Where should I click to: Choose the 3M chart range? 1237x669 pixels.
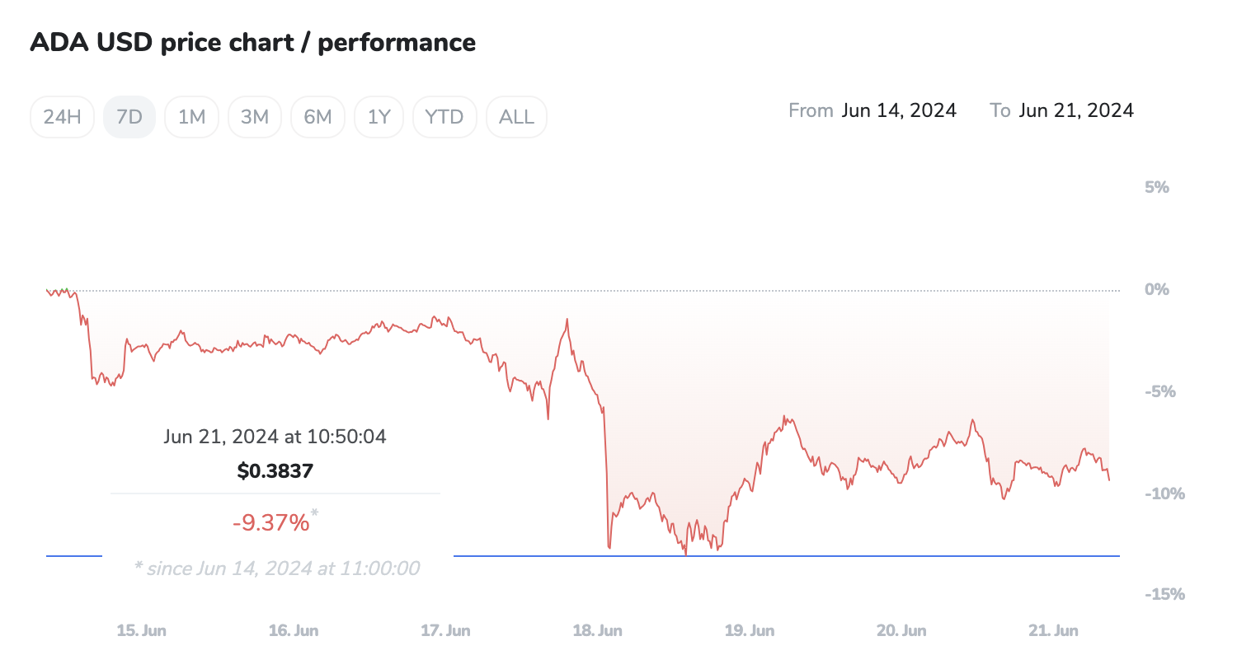[255, 117]
